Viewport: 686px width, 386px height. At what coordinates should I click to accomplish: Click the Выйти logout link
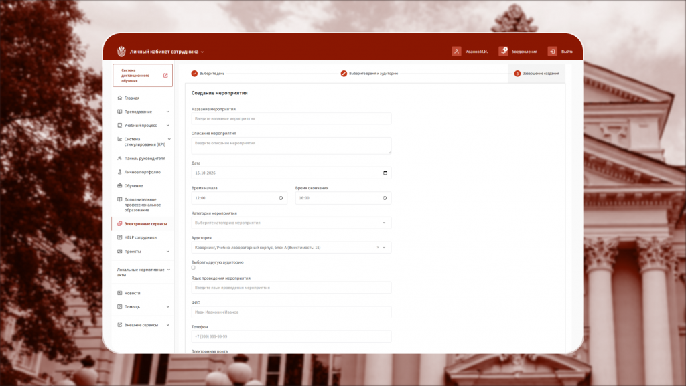click(567, 52)
